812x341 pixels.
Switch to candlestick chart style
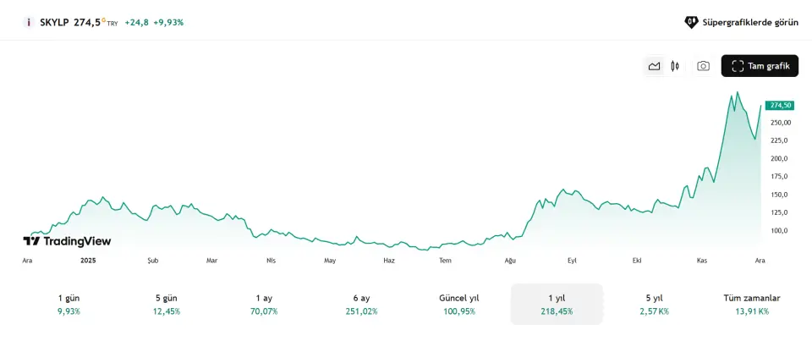[x=675, y=66]
